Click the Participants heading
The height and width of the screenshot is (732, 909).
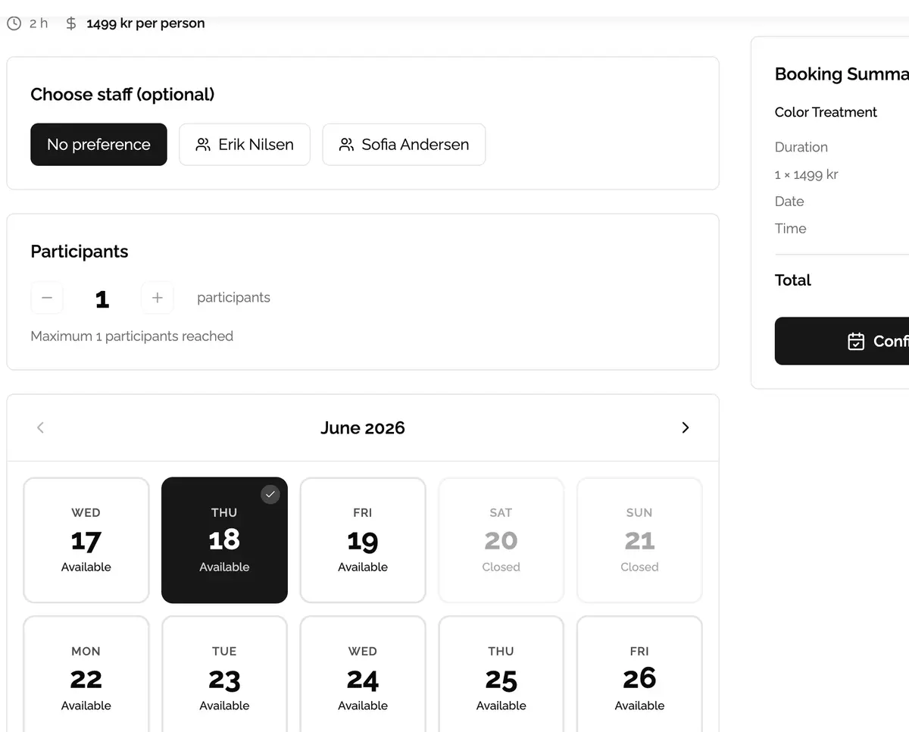tap(80, 252)
